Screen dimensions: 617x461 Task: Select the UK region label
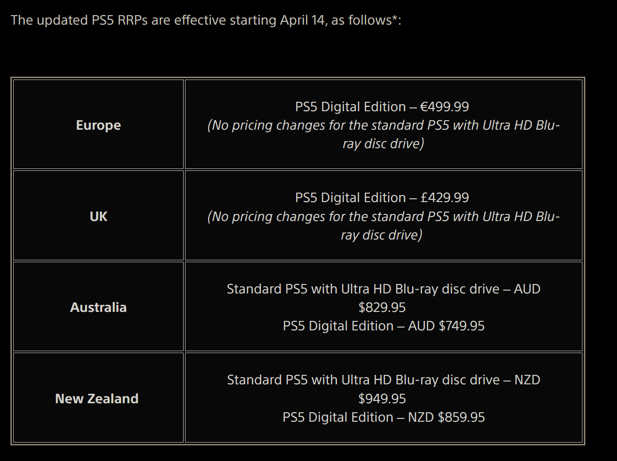tap(98, 216)
